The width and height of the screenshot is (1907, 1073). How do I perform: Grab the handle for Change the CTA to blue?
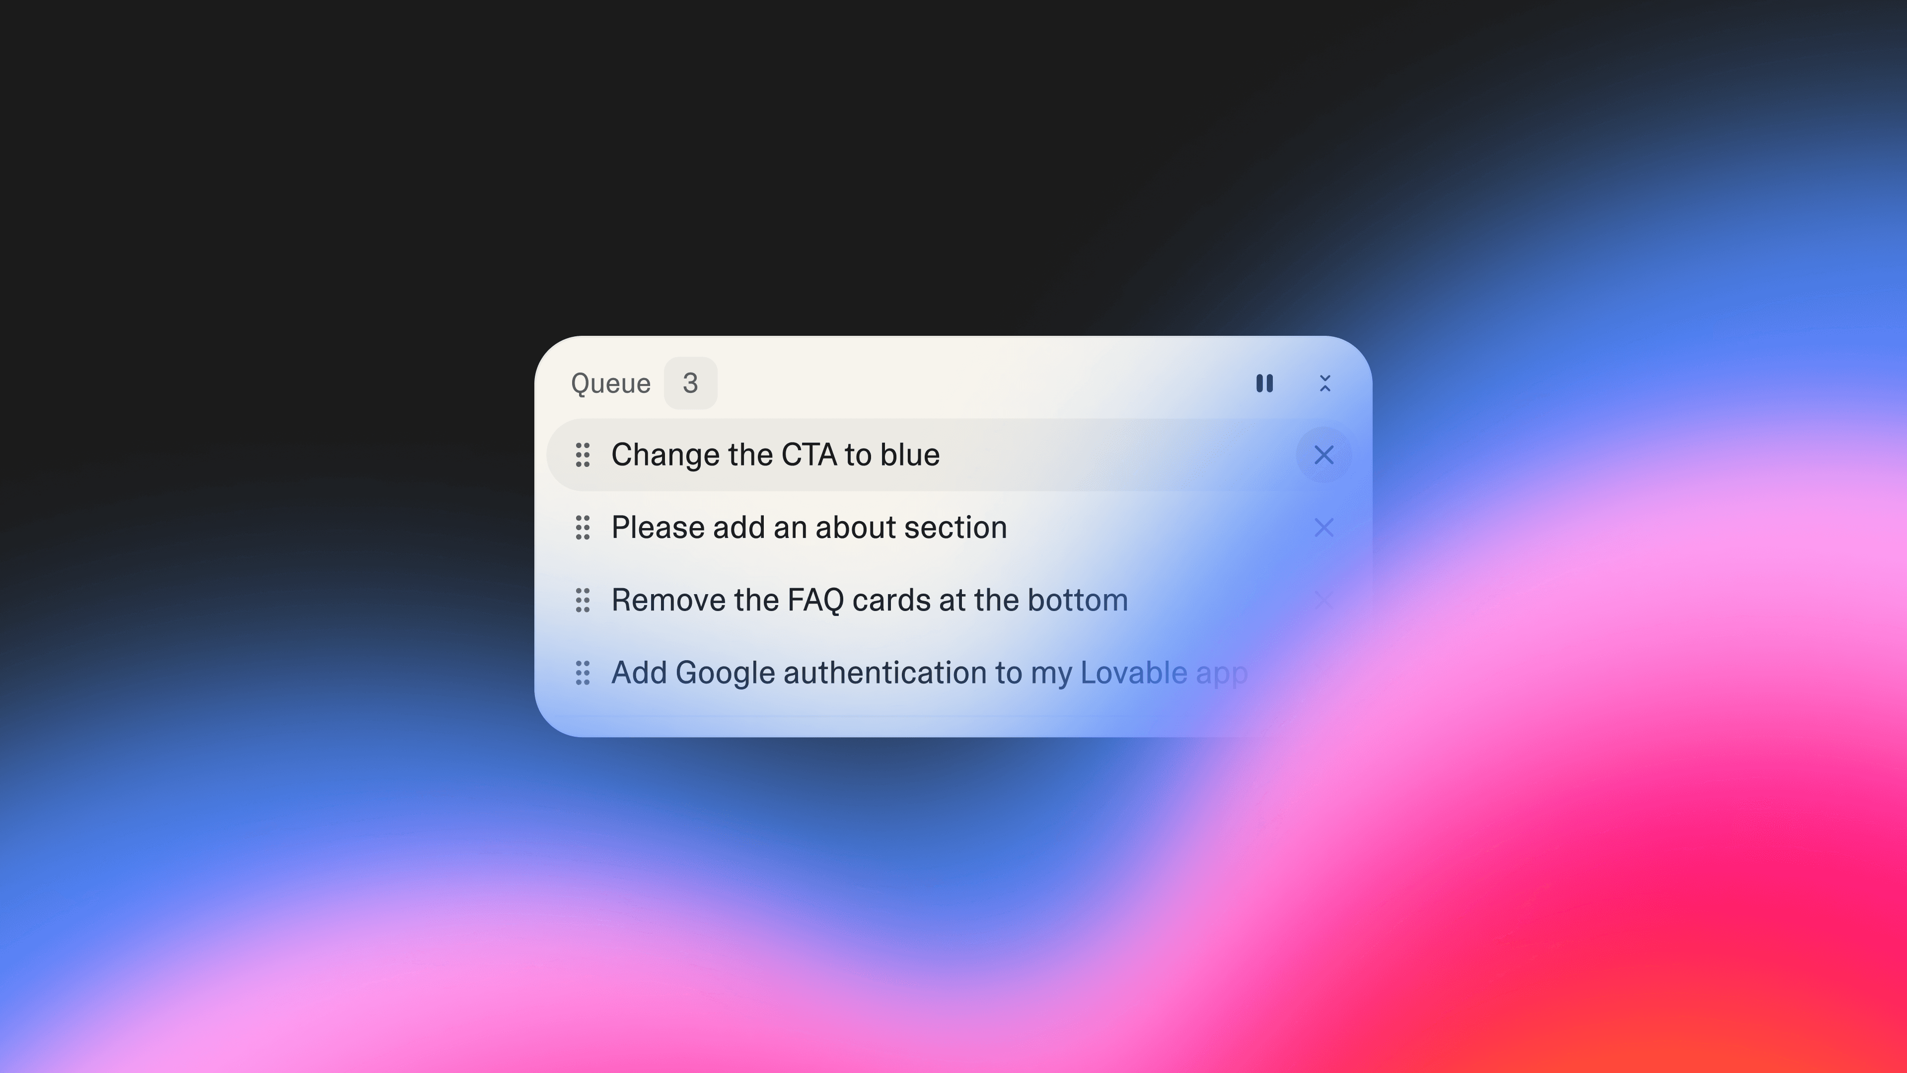click(583, 455)
